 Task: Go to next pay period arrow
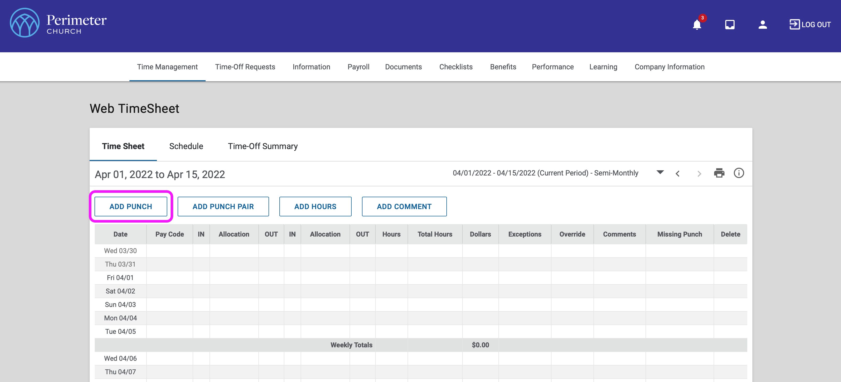point(699,174)
